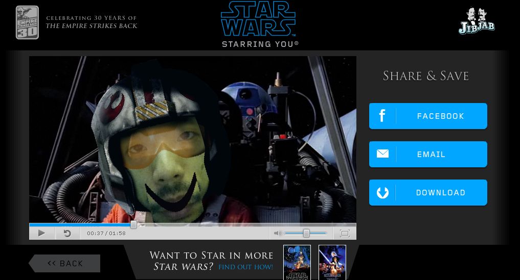This screenshot has width=520, height=280.
Task: Click the video frame showing the pilot
Action: click(193, 139)
